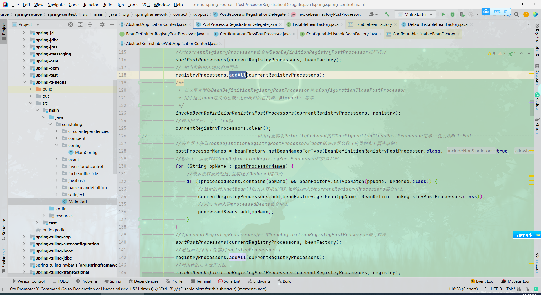The width and height of the screenshot is (541, 295).
Task: Open MainStarter run configuration dropdown
Action: click(415, 14)
